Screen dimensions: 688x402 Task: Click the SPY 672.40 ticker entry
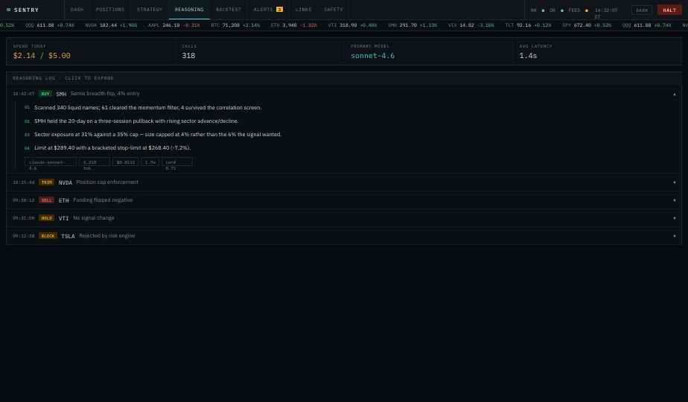coord(587,25)
